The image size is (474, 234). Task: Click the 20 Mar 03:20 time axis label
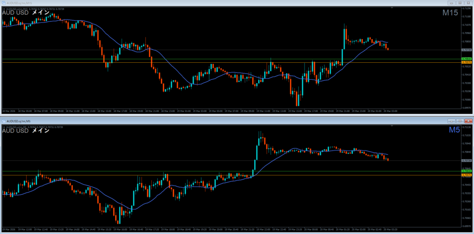point(390,229)
